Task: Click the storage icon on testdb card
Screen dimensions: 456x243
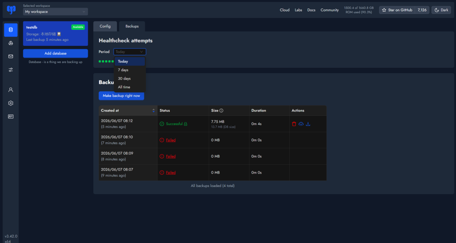Action: tap(59, 34)
